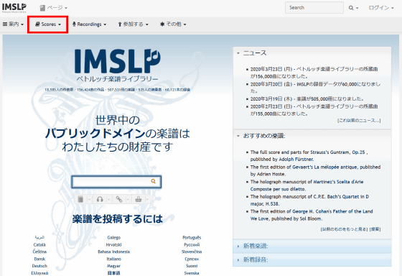This screenshot has width=402, height=276.
Task: Switch language to Arabic
Action: (39, 238)
